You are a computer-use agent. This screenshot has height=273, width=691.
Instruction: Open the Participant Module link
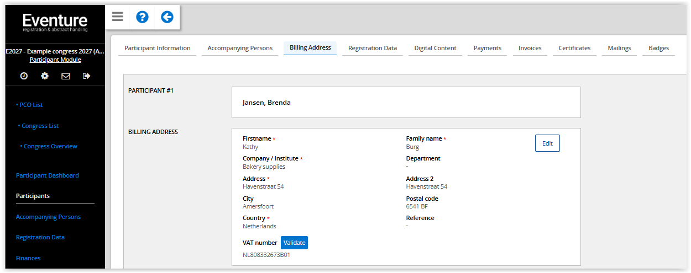pos(55,60)
